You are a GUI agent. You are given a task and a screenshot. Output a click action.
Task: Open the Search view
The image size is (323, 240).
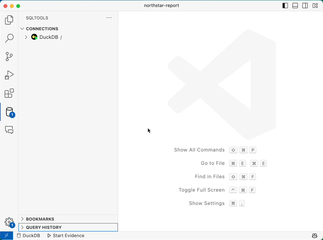click(x=9, y=39)
